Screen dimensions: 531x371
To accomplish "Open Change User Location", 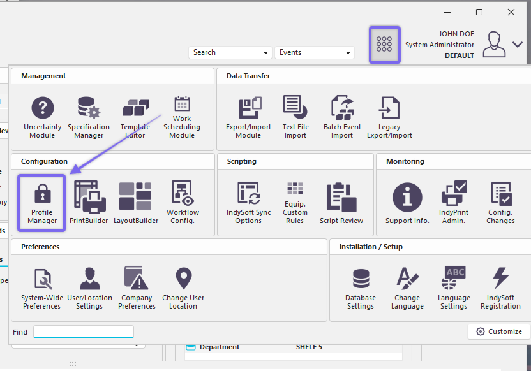I will click(183, 288).
